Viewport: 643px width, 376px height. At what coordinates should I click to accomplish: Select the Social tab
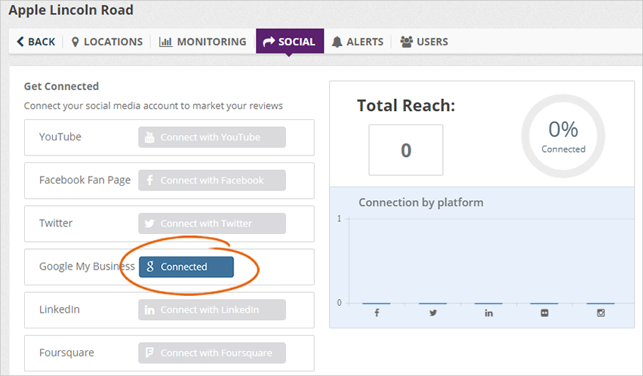pyautogui.click(x=289, y=42)
